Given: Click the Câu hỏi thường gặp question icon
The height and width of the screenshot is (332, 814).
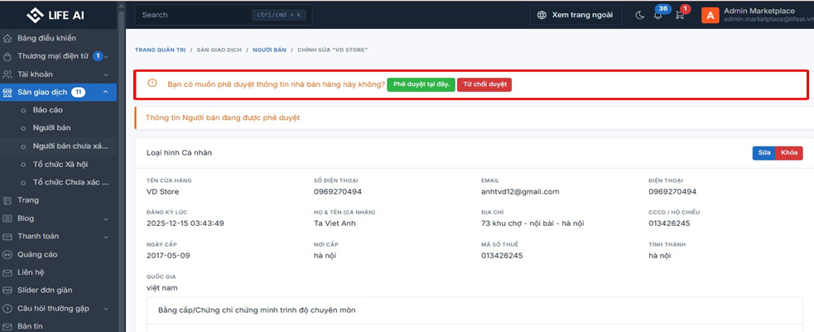Looking at the screenshot, I should [7, 309].
